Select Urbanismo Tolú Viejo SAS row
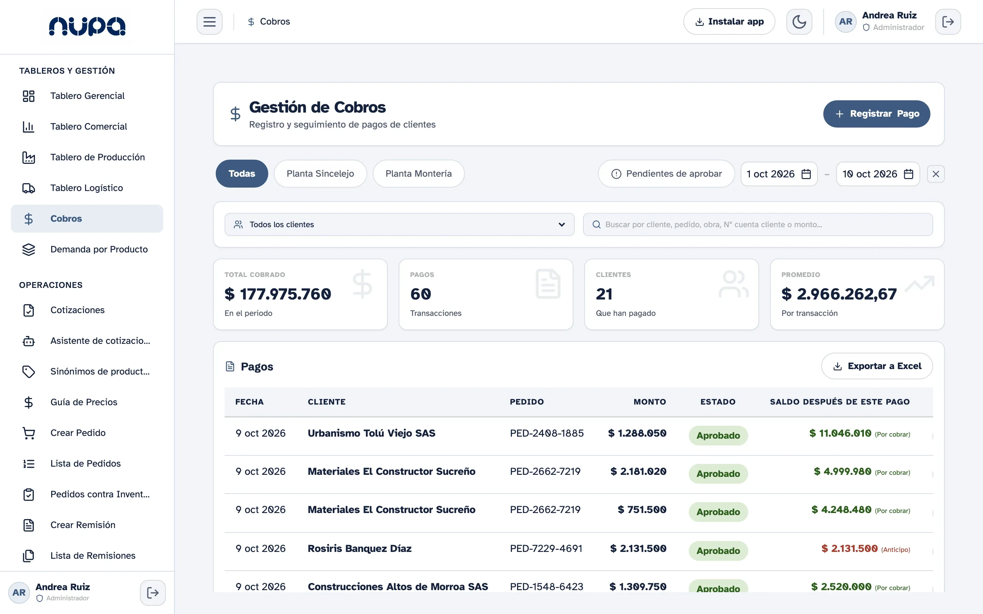Viewport: 983px width, 614px height. pyautogui.click(x=579, y=436)
